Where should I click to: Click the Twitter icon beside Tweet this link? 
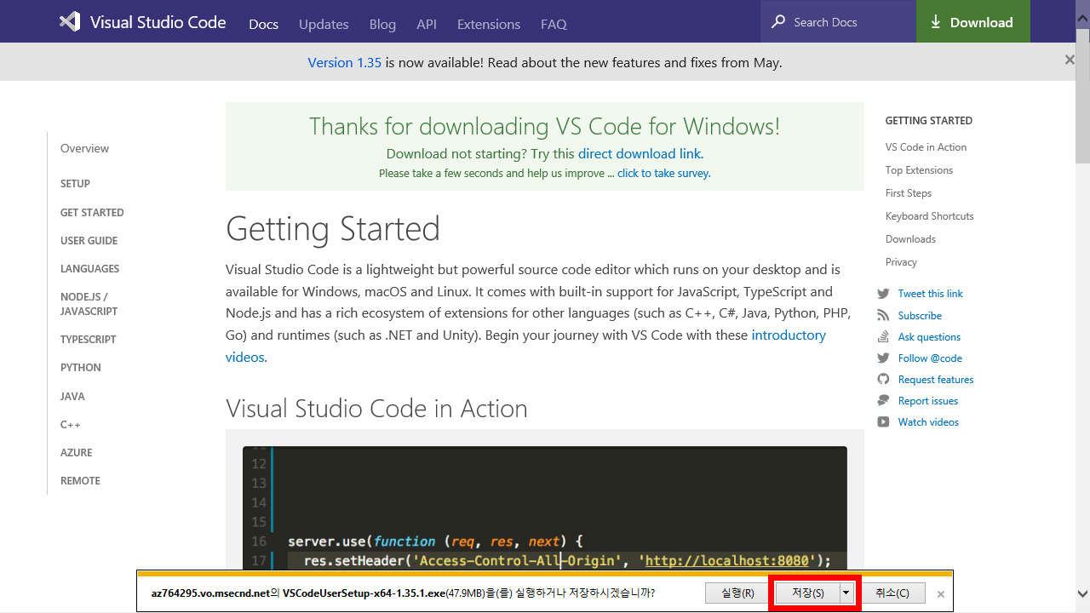(883, 294)
